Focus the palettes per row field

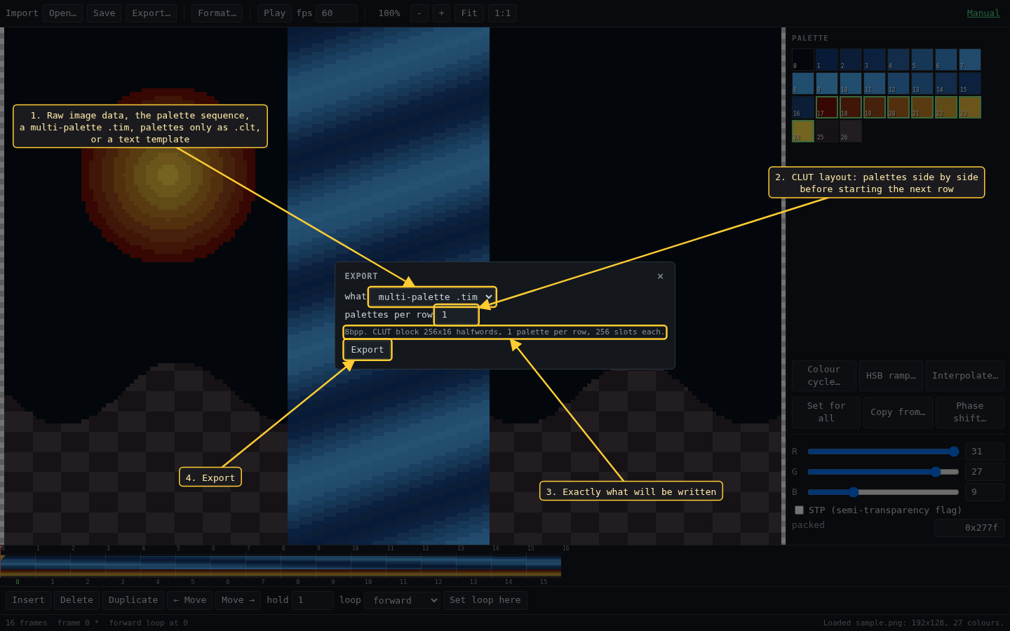pos(457,315)
